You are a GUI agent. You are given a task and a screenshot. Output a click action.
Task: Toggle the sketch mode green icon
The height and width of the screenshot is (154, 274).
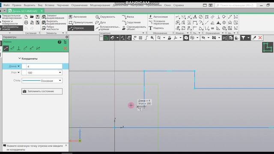click(x=106, y=38)
